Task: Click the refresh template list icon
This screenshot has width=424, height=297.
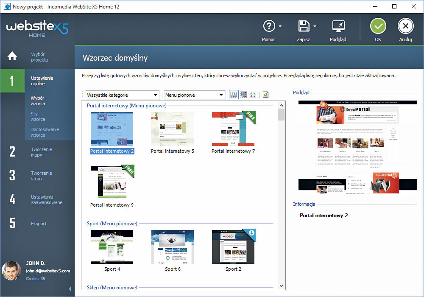Action: (x=266, y=95)
